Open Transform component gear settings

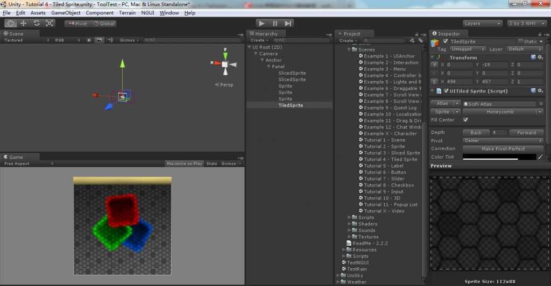(x=540, y=57)
